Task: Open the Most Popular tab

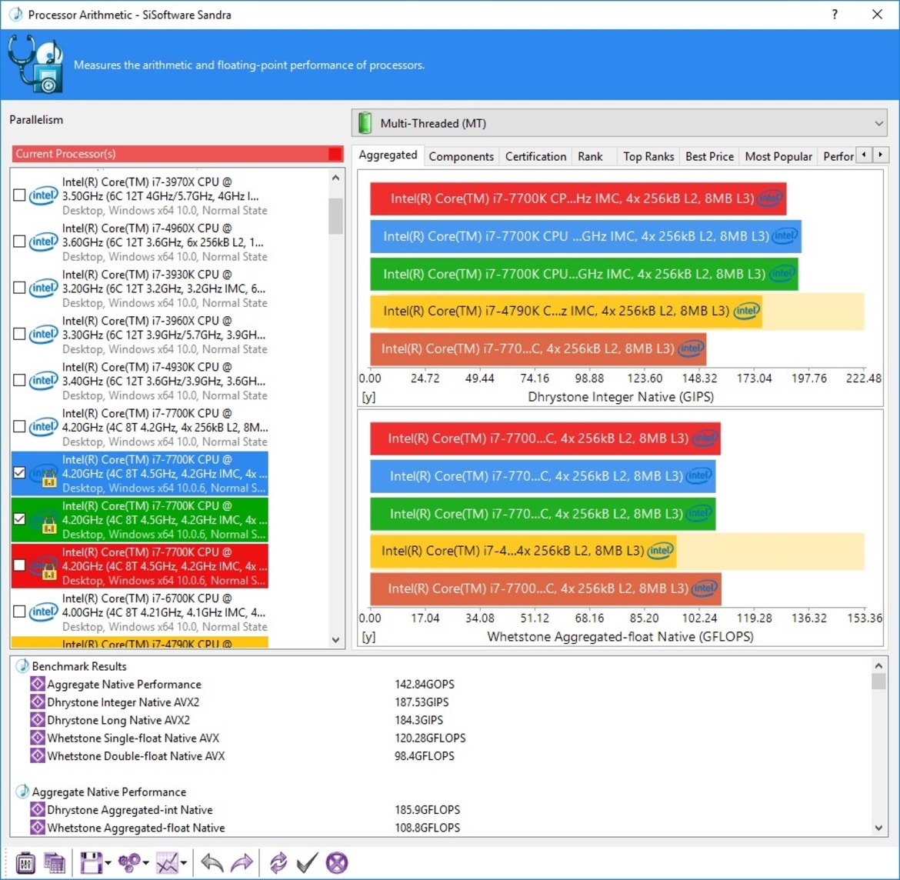Action: coord(778,156)
